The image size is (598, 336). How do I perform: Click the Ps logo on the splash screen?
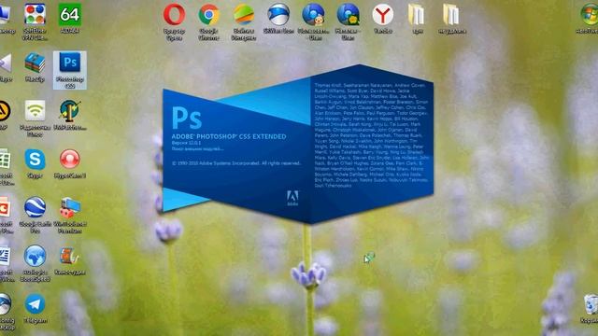187,118
